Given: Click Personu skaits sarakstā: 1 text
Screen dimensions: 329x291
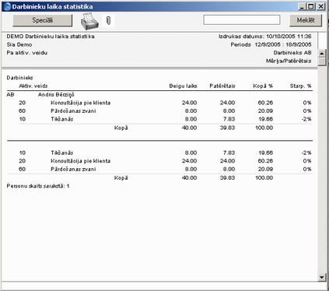Looking at the screenshot, I should pos(38,186).
